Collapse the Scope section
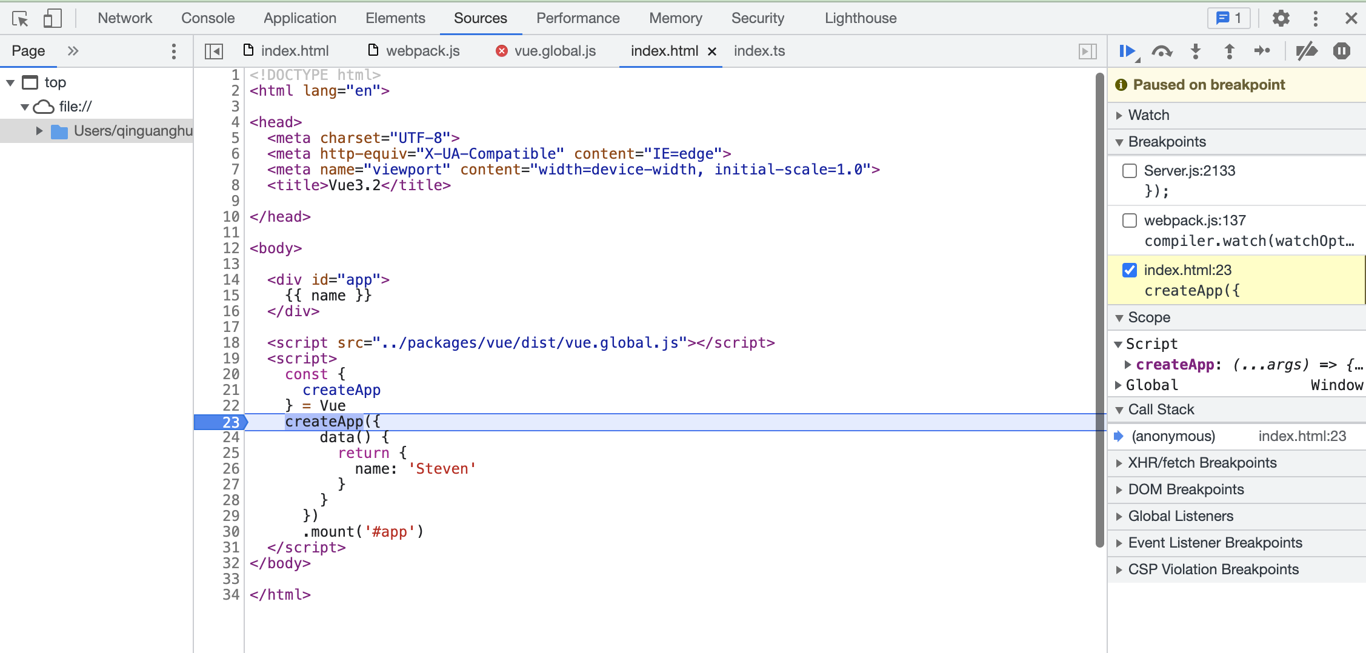 point(1119,318)
